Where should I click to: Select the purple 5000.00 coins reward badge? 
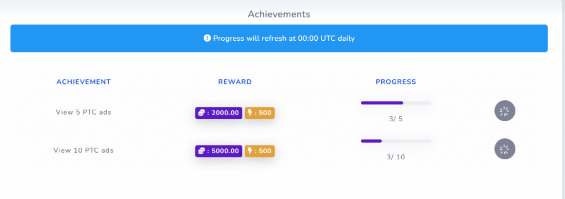(x=218, y=151)
